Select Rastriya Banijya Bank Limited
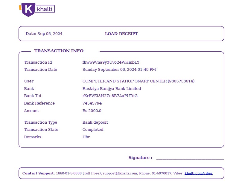 click(x=112, y=88)
